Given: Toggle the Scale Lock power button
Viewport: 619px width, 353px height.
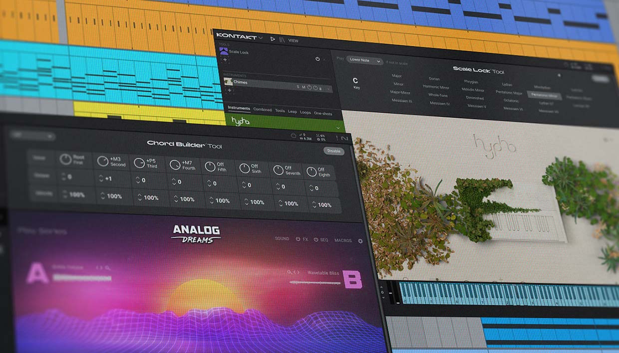Looking at the screenshot, I should 317,59.
